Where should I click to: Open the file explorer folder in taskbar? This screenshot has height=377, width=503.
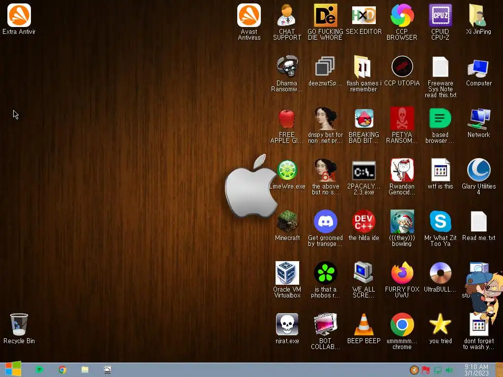84,370
